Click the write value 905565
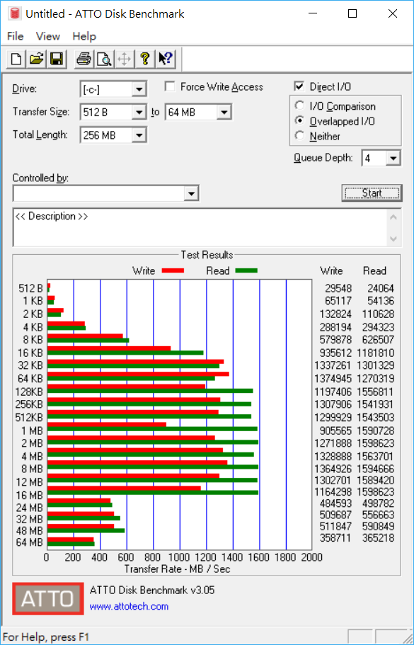Viewport: 414px width, 645px height. [336, 430]
